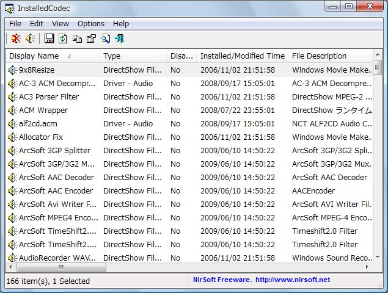388x293 pixels.
Task: Click the horizontal scrollbar right arrow
Action: (x=367, y=267)
